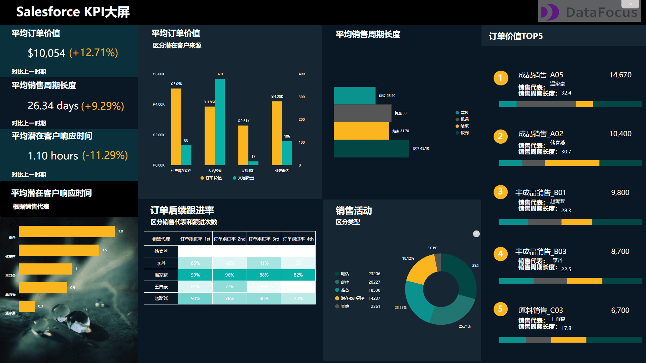646x363 pixels.
Task: Toggle the 交易数量 series in legend
Action: click(244, 178)
